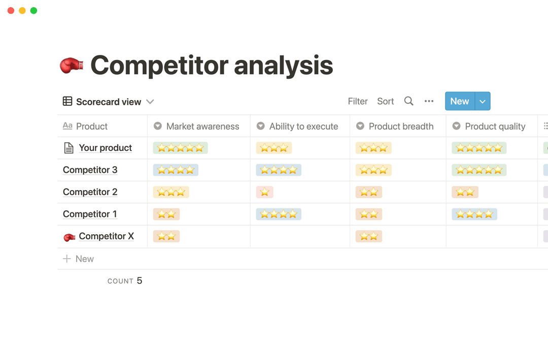Click the boxing glove icon next to Competitor X
The width and height of the screenshot is (548, 343).
[69, 236]
